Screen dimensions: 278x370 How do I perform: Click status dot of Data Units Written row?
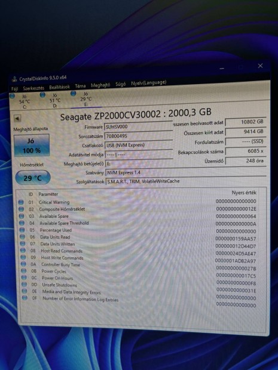click(23, 243)
